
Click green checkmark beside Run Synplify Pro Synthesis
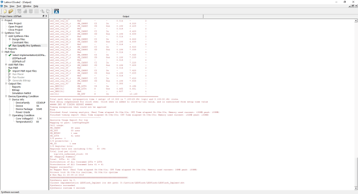(9, 46)
